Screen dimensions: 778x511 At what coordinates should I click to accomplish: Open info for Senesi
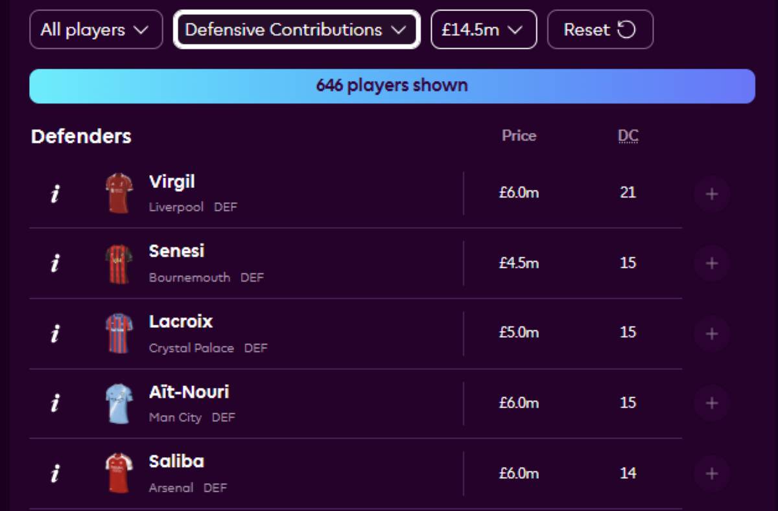pyautogui.click(x=55, y=263)
